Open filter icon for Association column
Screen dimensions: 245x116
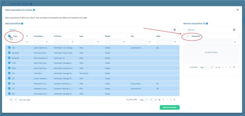point(47,42)
